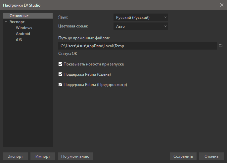Uncheck Retina support for Preview (Предпросмотр)
The width and height of the screenshot is (227, 163).
61,85
